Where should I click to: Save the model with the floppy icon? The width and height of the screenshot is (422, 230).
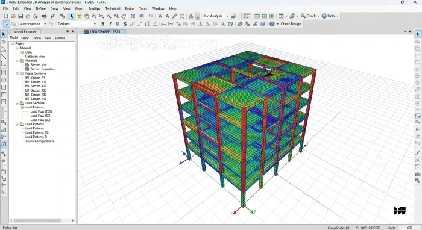click(x=20, y=16)
